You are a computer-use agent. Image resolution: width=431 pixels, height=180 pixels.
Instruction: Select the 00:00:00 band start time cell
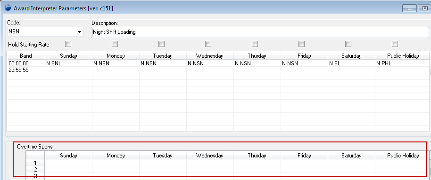coord(26,63)
